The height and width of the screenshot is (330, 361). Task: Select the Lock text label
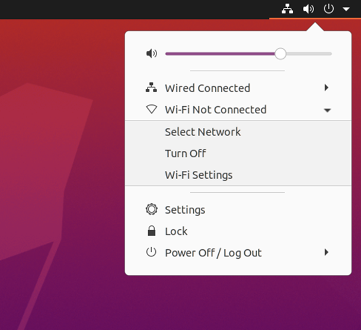(176, 231)
